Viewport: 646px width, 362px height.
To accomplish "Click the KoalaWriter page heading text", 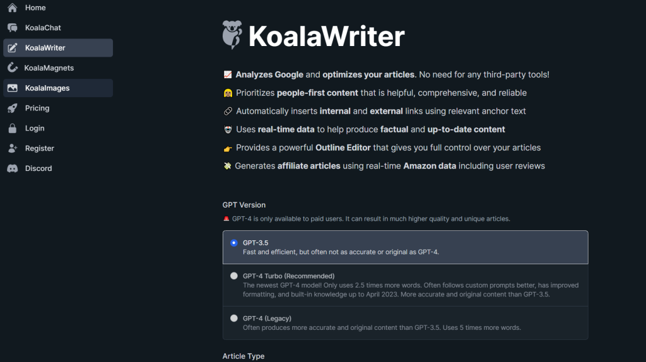I will (x=326, y=36).
